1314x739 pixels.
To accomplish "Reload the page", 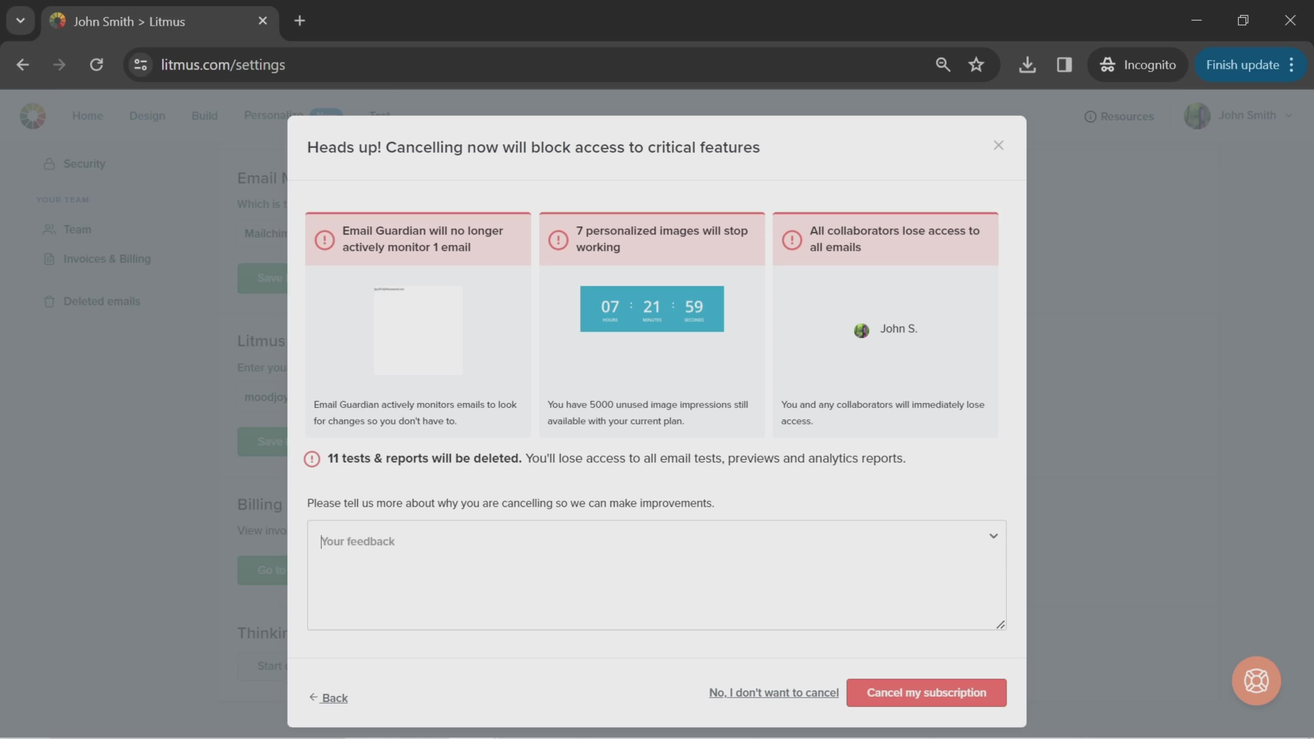I will pos(96,65).
